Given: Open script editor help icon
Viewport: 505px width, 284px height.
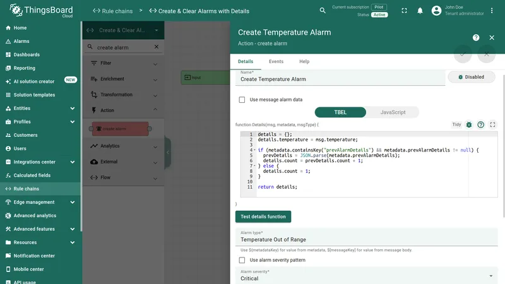Looking at the screenshot, I should pos(480,124).
